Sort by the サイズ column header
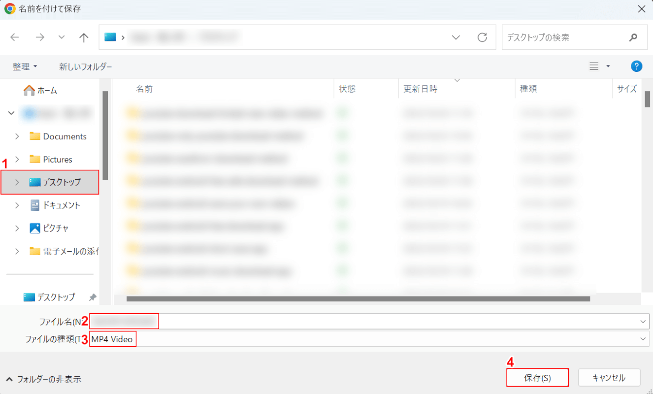This screenshot has height=394, width=653. (627, 89)
